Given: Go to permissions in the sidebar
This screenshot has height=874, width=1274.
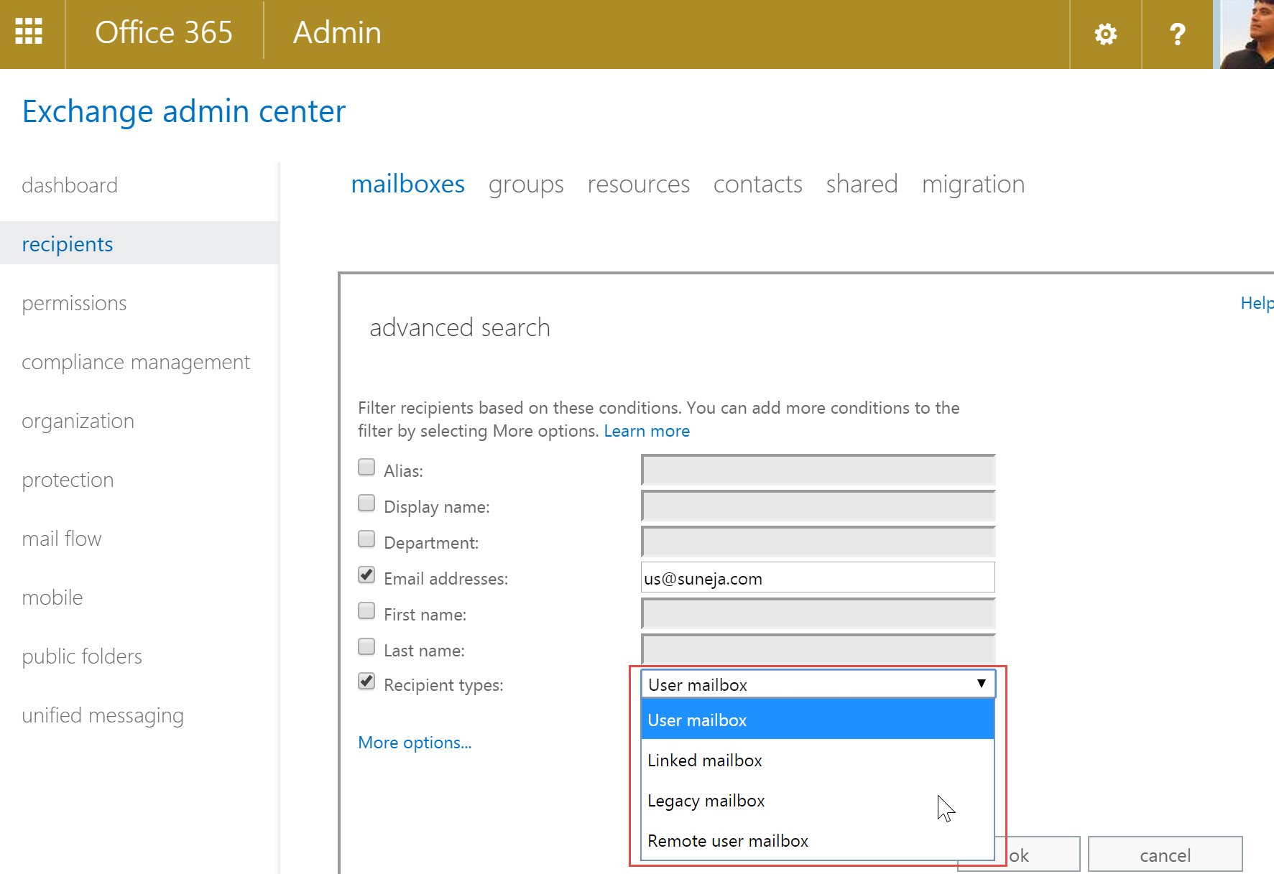Looking at the screenshot, I should point(74,303).
